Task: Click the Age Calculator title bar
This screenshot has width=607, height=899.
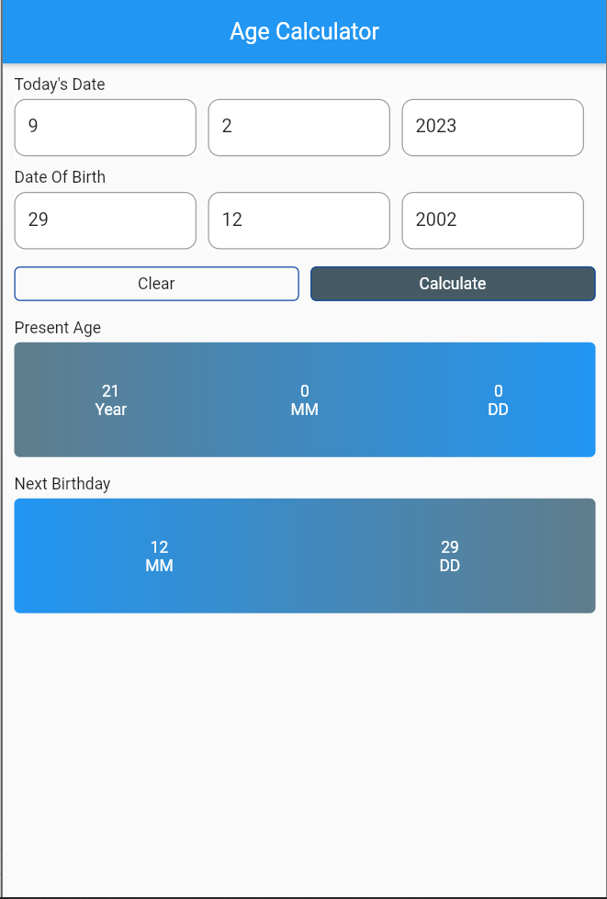Action: (x=303, y=31)
